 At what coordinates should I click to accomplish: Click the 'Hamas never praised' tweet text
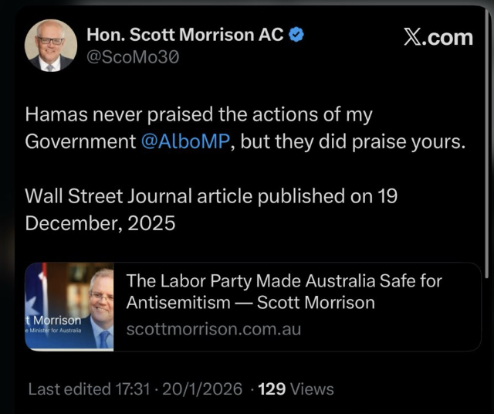point(198,116)
